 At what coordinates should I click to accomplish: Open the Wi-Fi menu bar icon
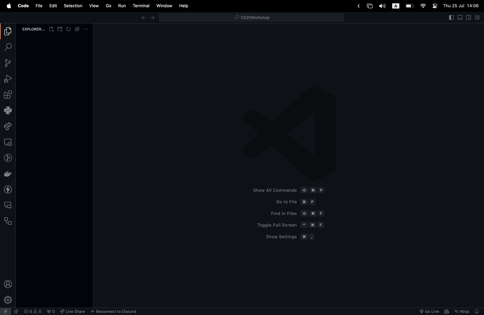pos(423,6)
